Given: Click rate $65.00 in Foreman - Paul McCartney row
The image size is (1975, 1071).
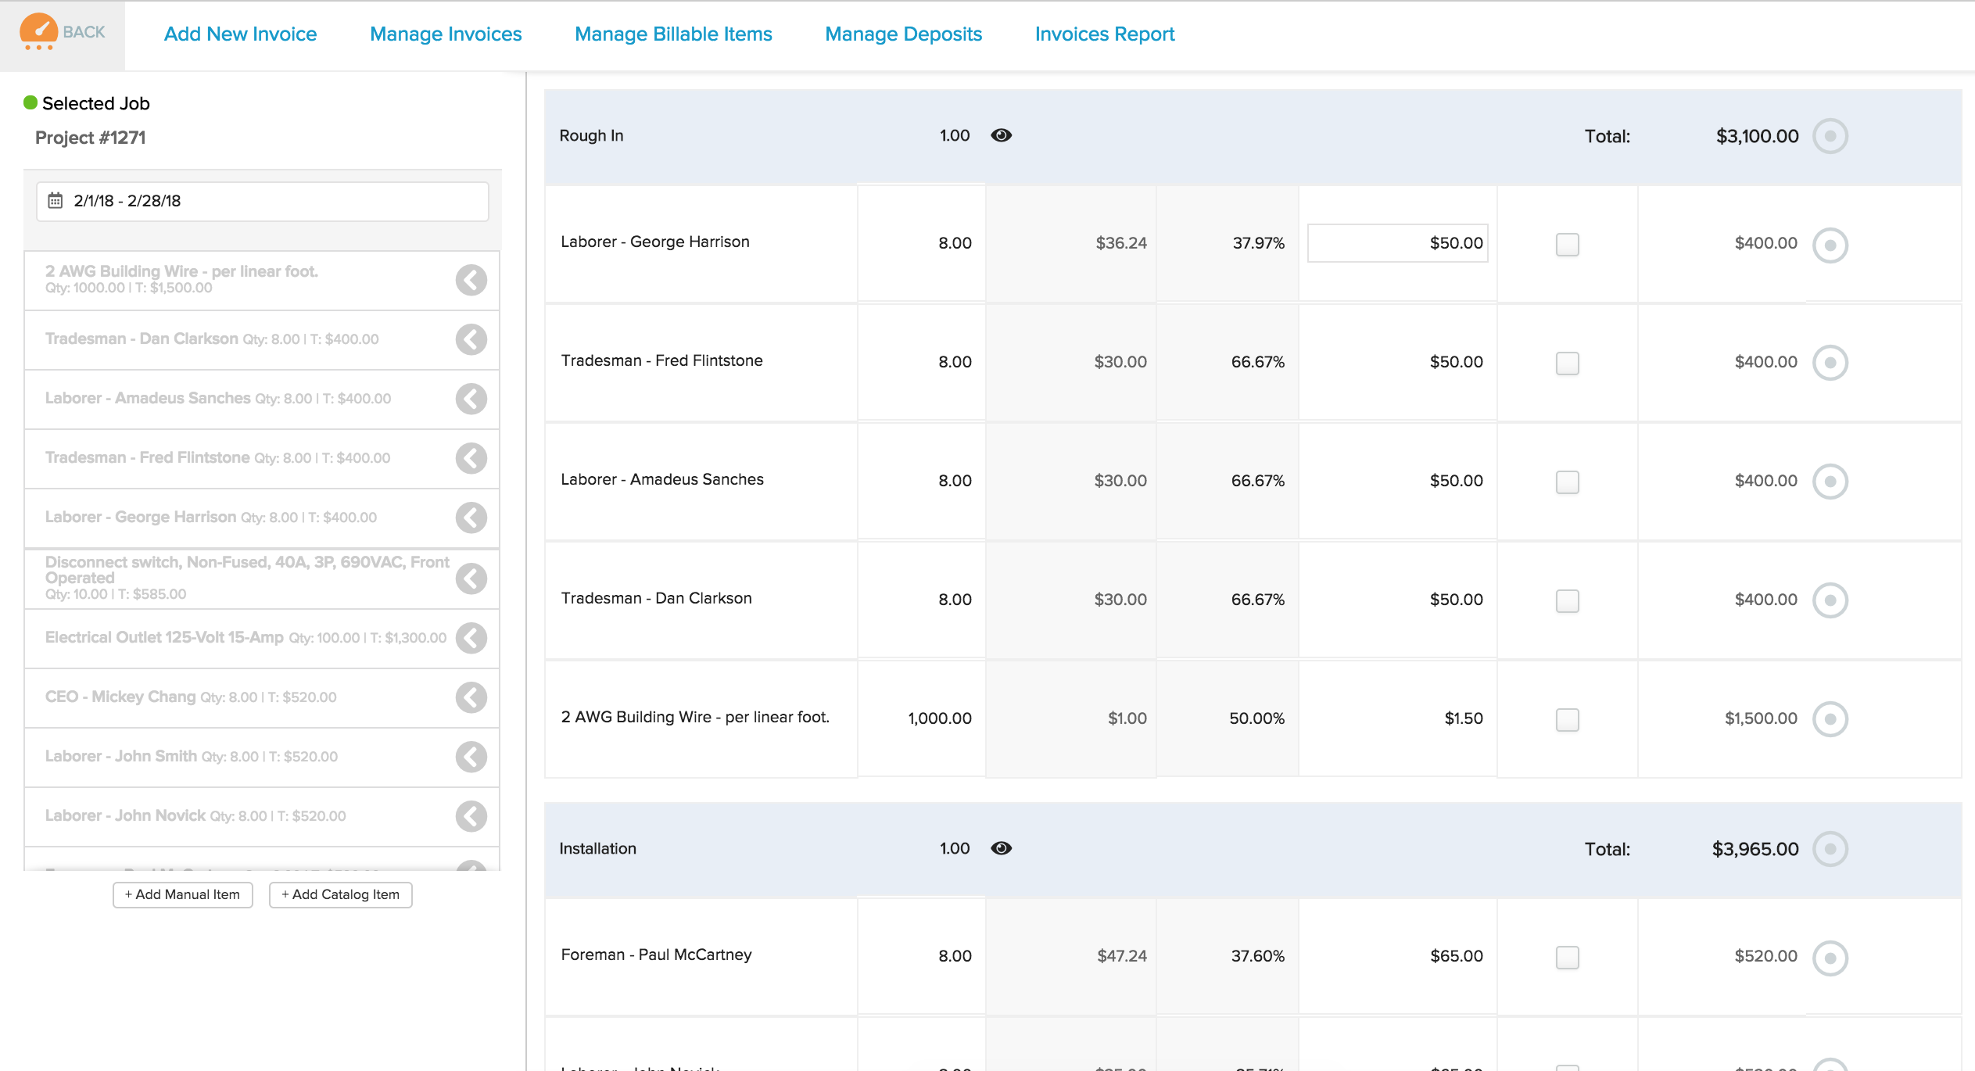Looking at the screenshot, I should pos(1456,956).
